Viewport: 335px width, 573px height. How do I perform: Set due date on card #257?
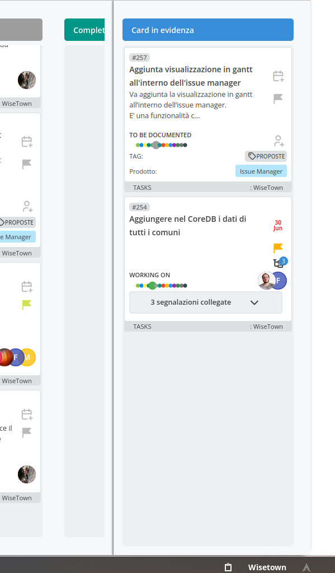278,76
